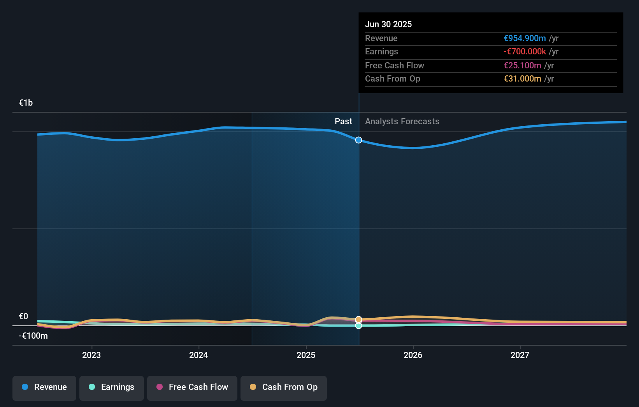This screenshot has width=639, height=407.
Task: Open the Cash From Op legend entry
Action: [x=283, y=387]
